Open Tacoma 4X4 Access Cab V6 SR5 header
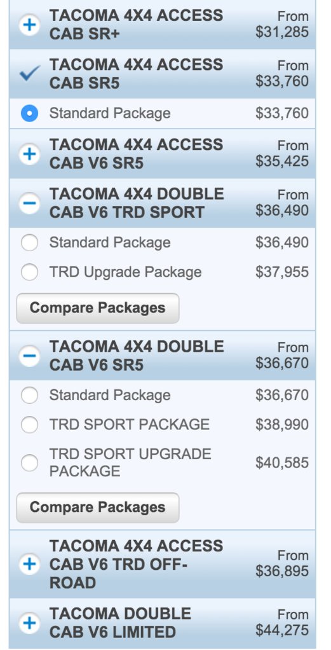 162,154
